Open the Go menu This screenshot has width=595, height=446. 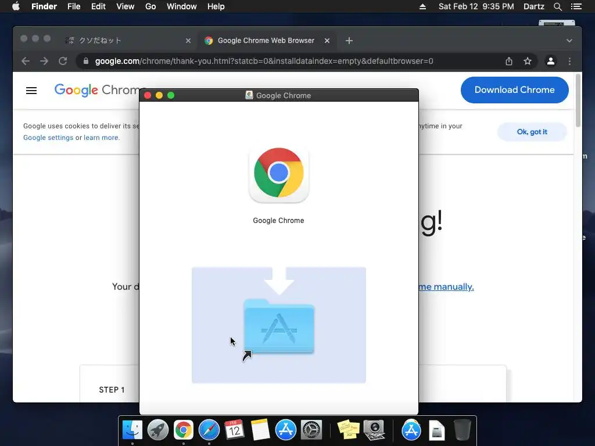point(150,6)
